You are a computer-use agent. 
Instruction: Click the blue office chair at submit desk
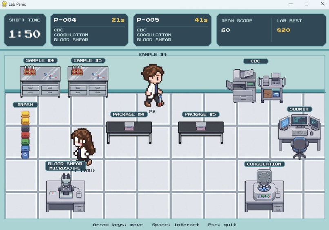tap(300, 148)
